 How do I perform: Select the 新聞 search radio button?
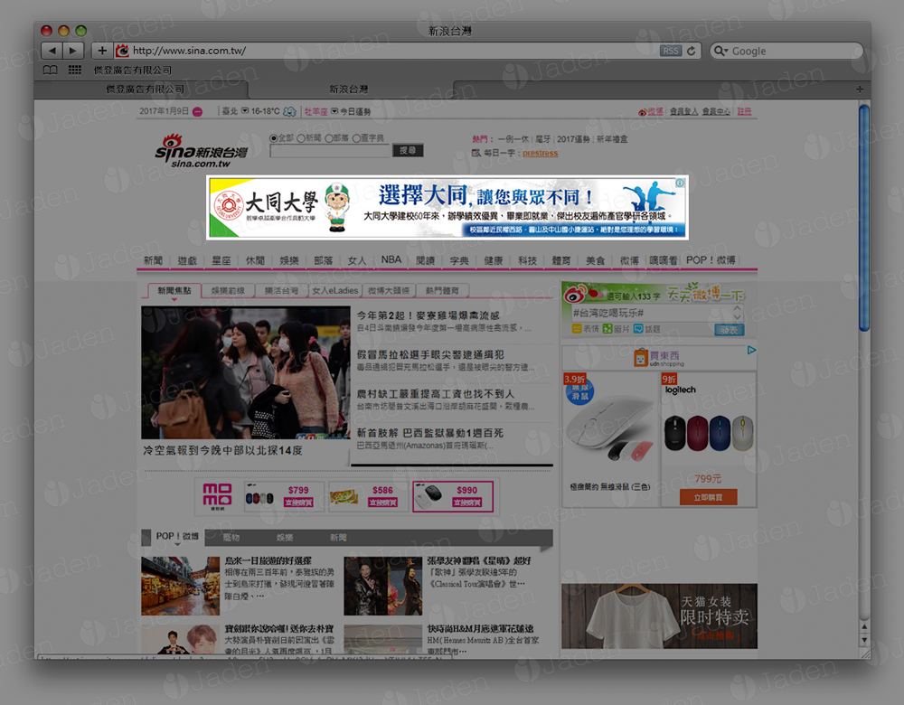[x=300, y=138]
